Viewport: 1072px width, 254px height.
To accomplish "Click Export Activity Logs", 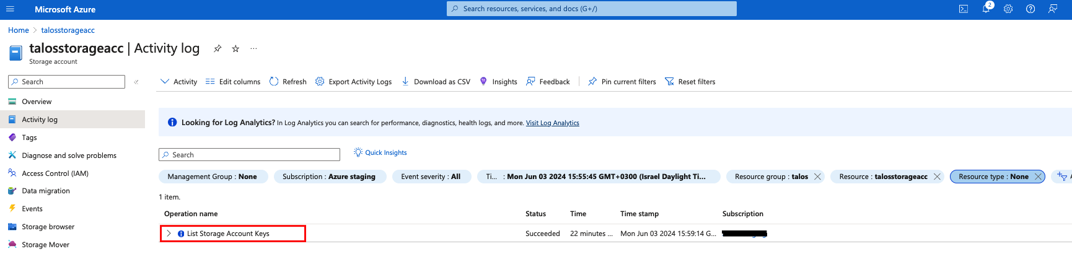I will 353,82.
